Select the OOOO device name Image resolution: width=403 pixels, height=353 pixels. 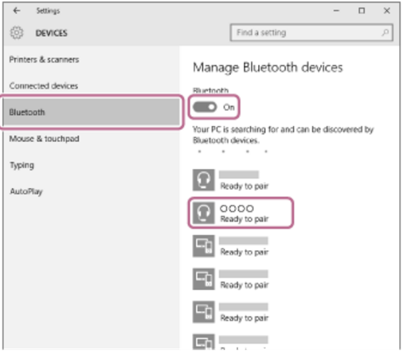237,209
